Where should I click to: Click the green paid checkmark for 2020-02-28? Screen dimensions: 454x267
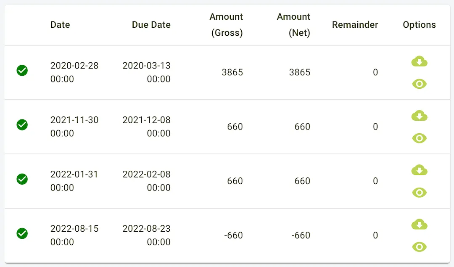[22, 71]
